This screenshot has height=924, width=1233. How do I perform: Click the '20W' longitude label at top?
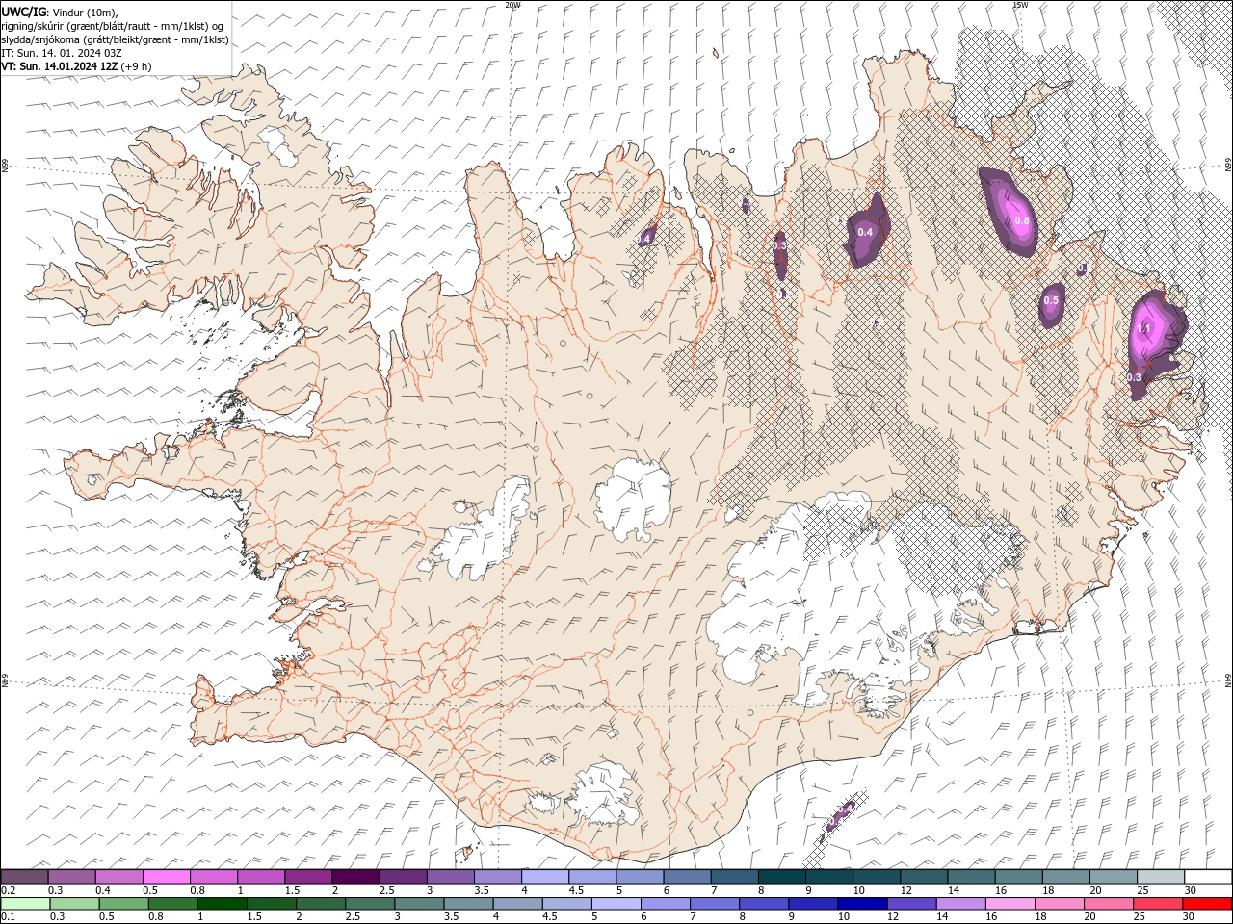[512, 5]
